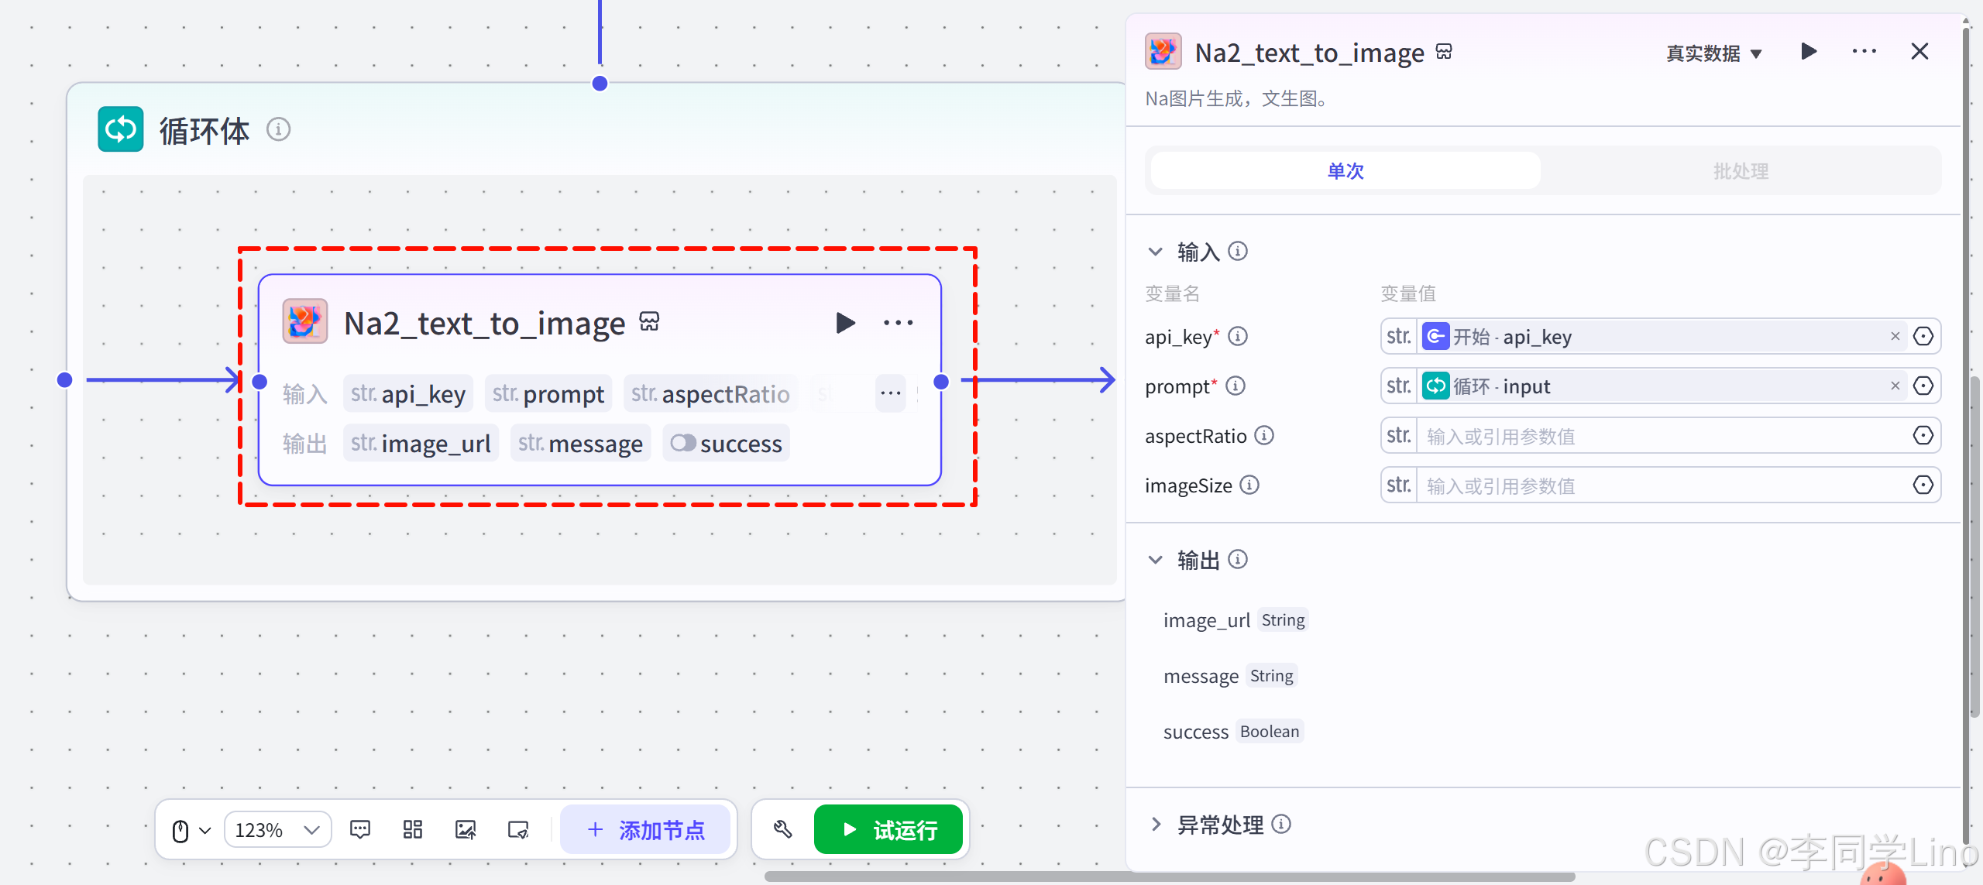Clear the 循环 input reference from prompt
The image size is (1983, 885).
pyautogui.click(x=1895, y=386)
